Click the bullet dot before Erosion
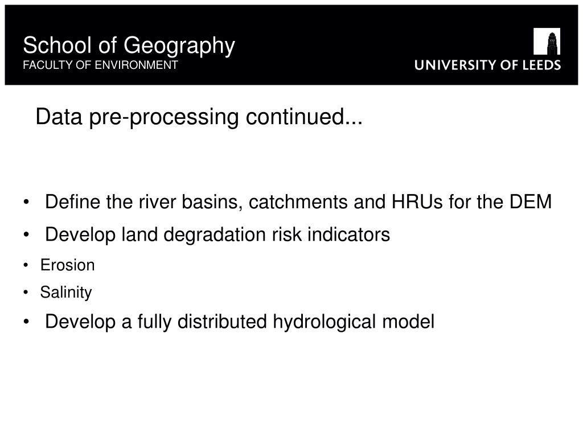 [26, 265]
